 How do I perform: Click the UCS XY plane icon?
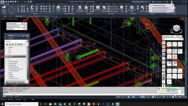tap(169, 82)
